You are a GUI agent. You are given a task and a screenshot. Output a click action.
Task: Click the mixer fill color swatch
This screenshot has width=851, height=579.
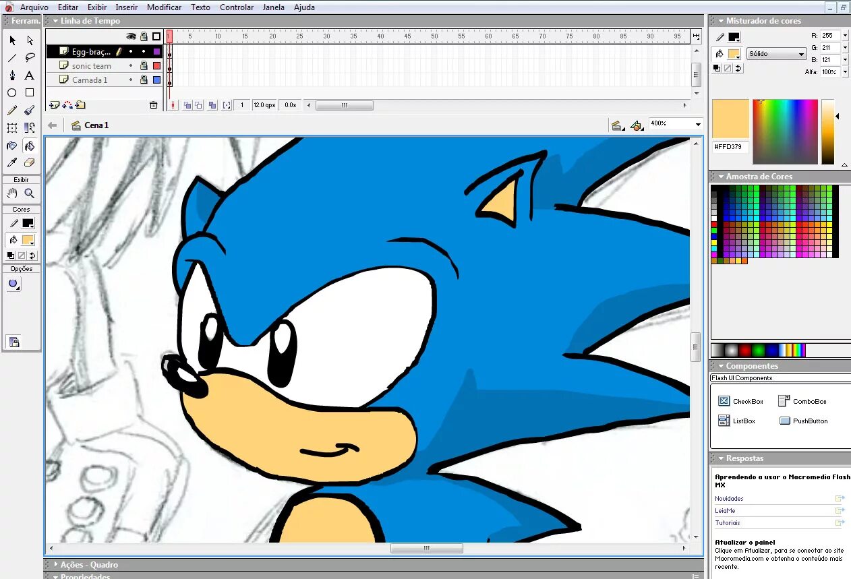(x=734, y=54)
